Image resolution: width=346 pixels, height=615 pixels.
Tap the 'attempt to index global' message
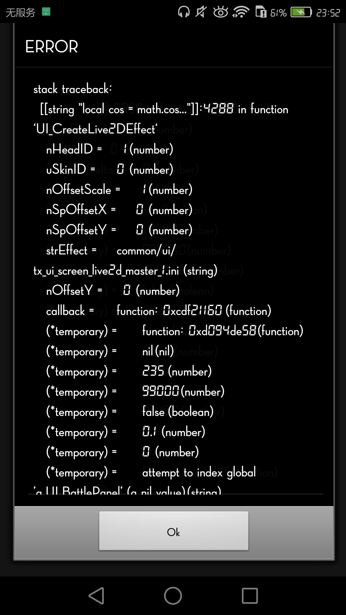(x=199, y=472)
